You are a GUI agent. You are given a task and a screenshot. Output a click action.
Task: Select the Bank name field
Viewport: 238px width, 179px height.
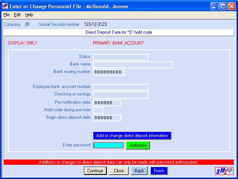click(x=133, y=64)
